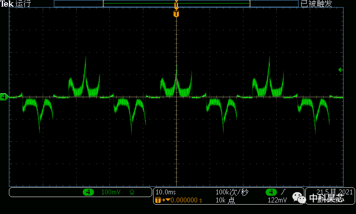Click the 10k 点 record length readout

click(225, 200)
